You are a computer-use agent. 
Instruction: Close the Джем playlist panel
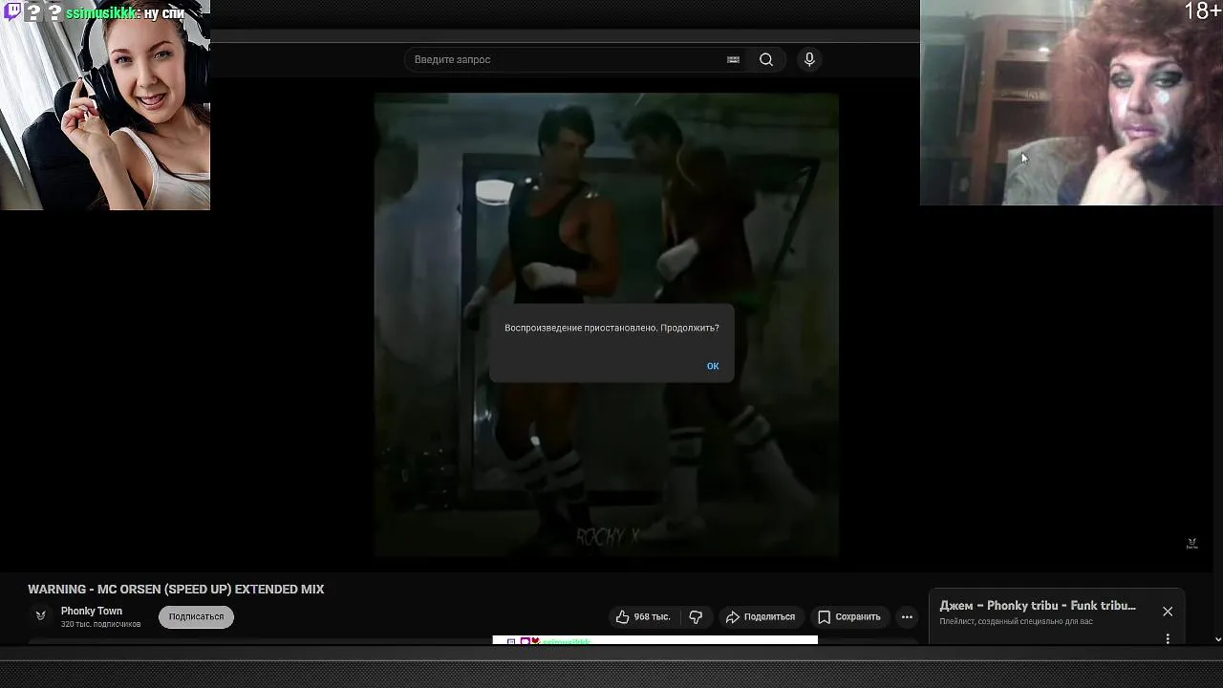[1168, 612]
